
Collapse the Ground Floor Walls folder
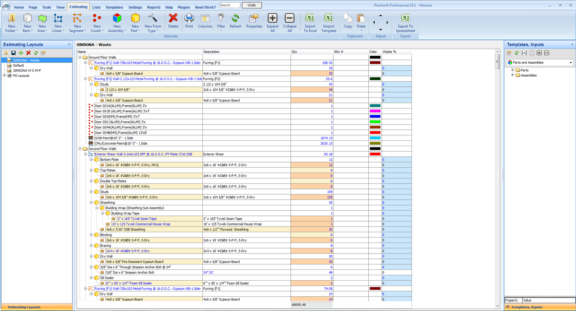point(80,57)
